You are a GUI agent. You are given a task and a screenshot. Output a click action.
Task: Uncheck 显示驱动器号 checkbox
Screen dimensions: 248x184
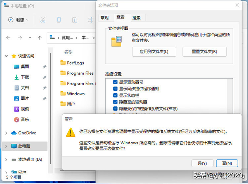pyautogui.click(x=115, y=82)
